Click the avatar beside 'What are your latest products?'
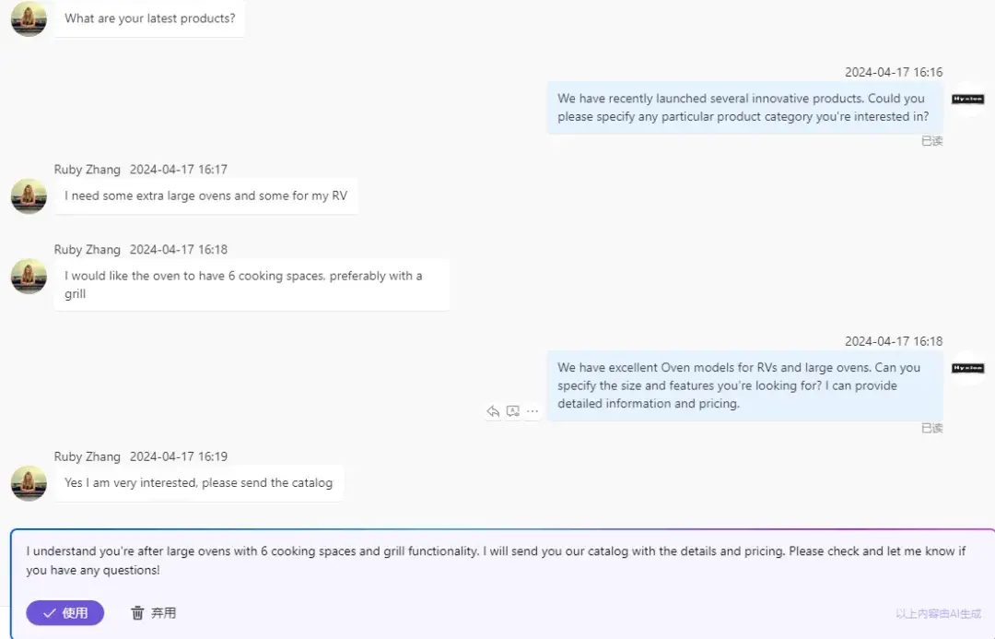Screen dimensions: 995x639 pyautogui.click(x=29, y=18)
